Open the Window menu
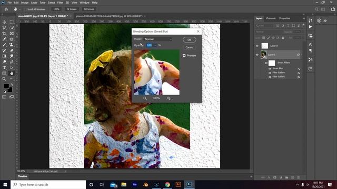The image size is (337, 189). [x=84, y=3]
